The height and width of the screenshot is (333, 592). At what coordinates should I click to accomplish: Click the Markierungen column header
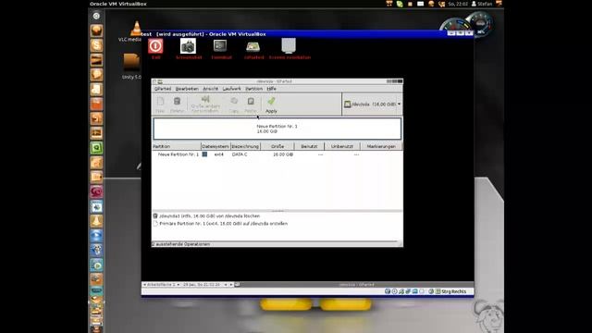click(x=381, y=146)
